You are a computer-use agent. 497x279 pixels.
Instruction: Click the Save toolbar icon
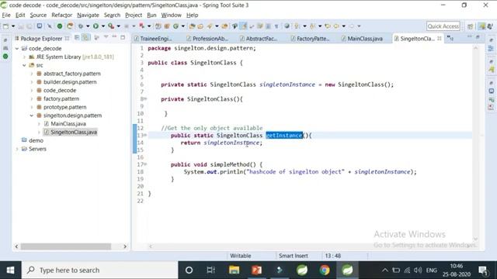pos(21,26)
